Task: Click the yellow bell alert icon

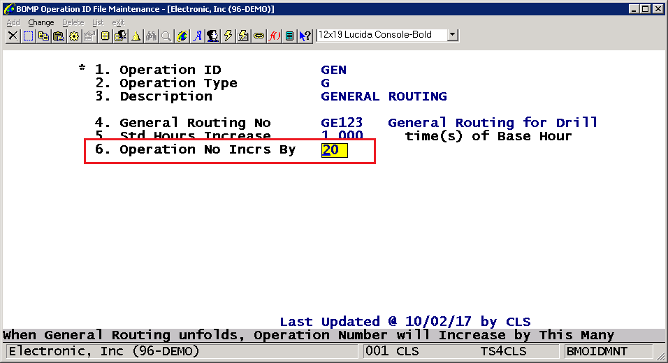Action: pyautogui.click(x=136, y=36)
